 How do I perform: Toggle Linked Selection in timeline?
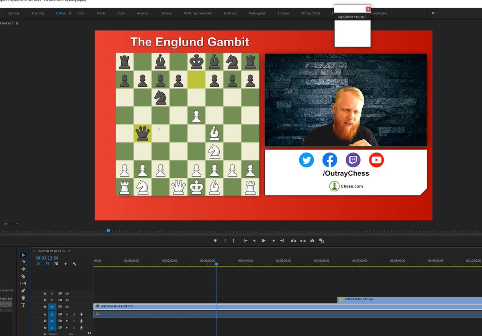(56, 264)
